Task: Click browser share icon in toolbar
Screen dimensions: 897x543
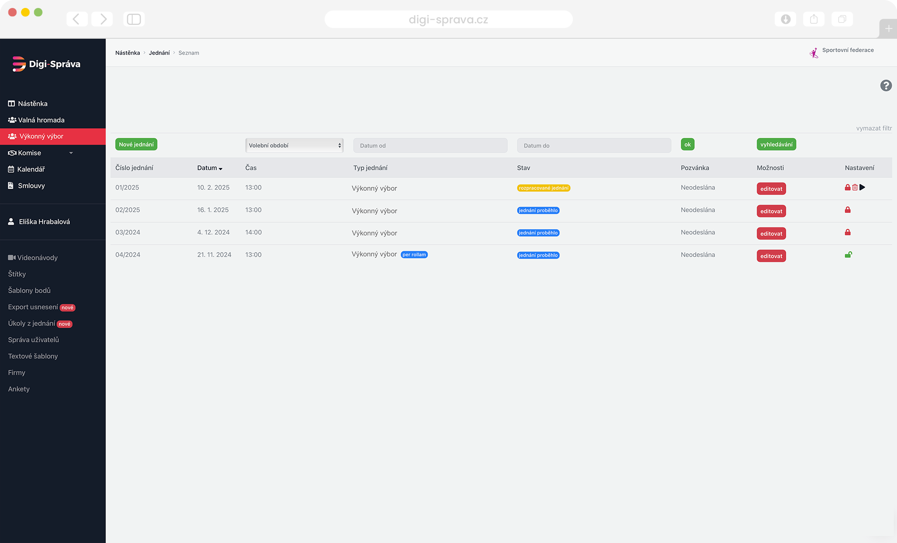Action: pyautogui.click(x=814, y=19)
